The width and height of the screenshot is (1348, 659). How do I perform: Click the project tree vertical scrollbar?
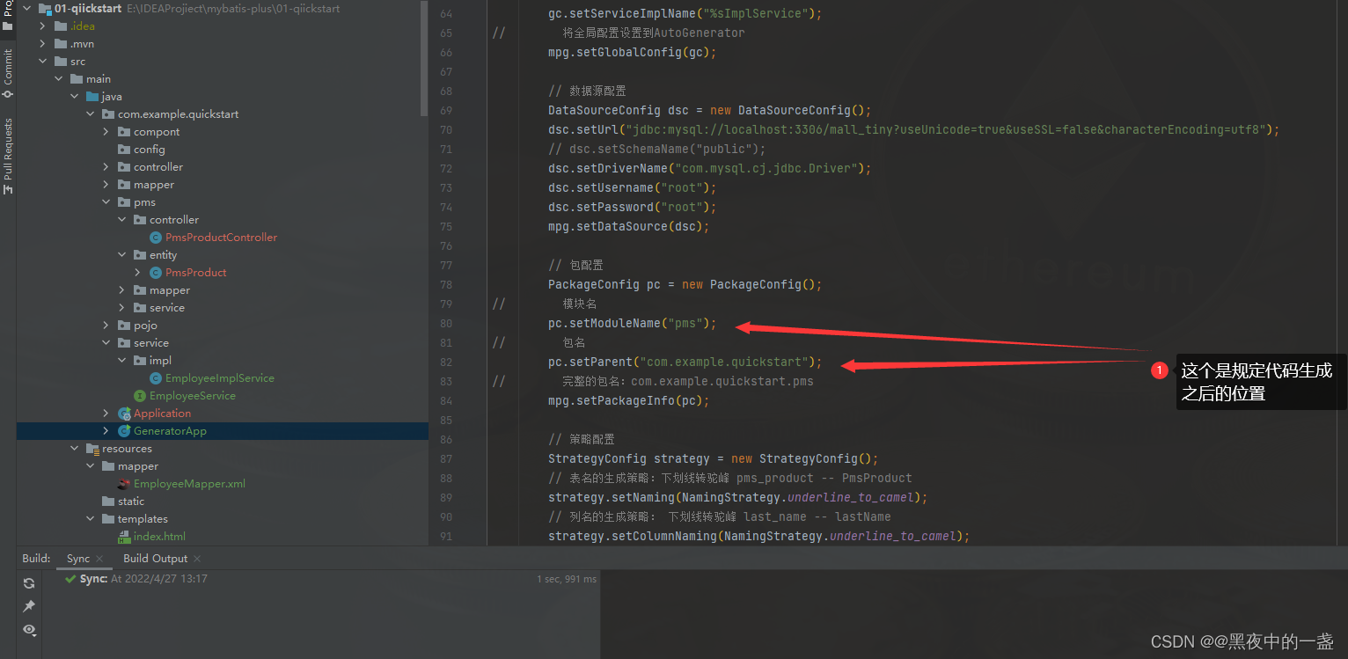(x=424, y=58)
